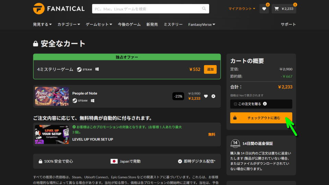The image size is (329, 185).
Task: Click the search magnifier icon
Action: (204, 9)
